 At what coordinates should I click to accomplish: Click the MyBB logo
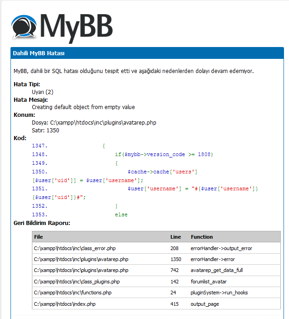tap(62, 29)
